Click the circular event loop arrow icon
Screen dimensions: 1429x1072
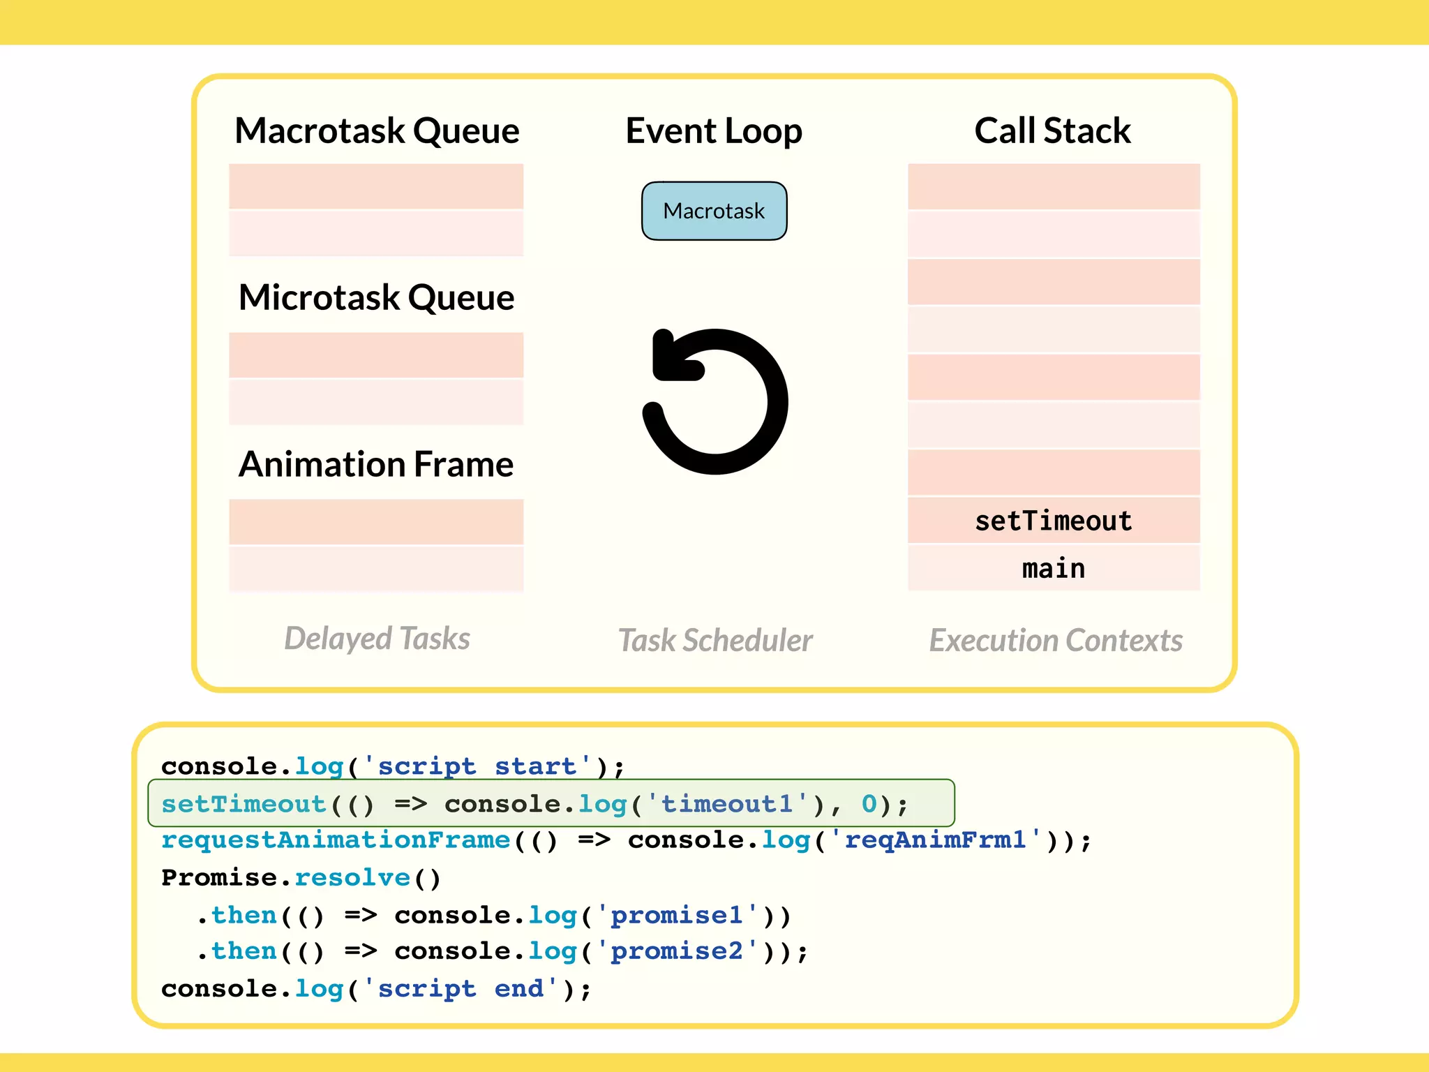point(715,402)
